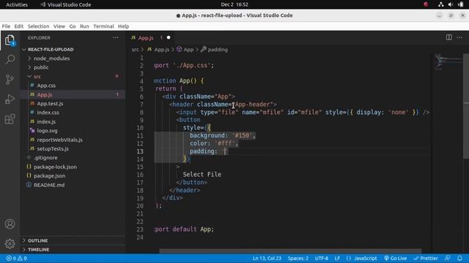Screen dimensions: 469x263
Task: Click Ln 13, Col 23 cursor position
Action: tap(267, 258)
